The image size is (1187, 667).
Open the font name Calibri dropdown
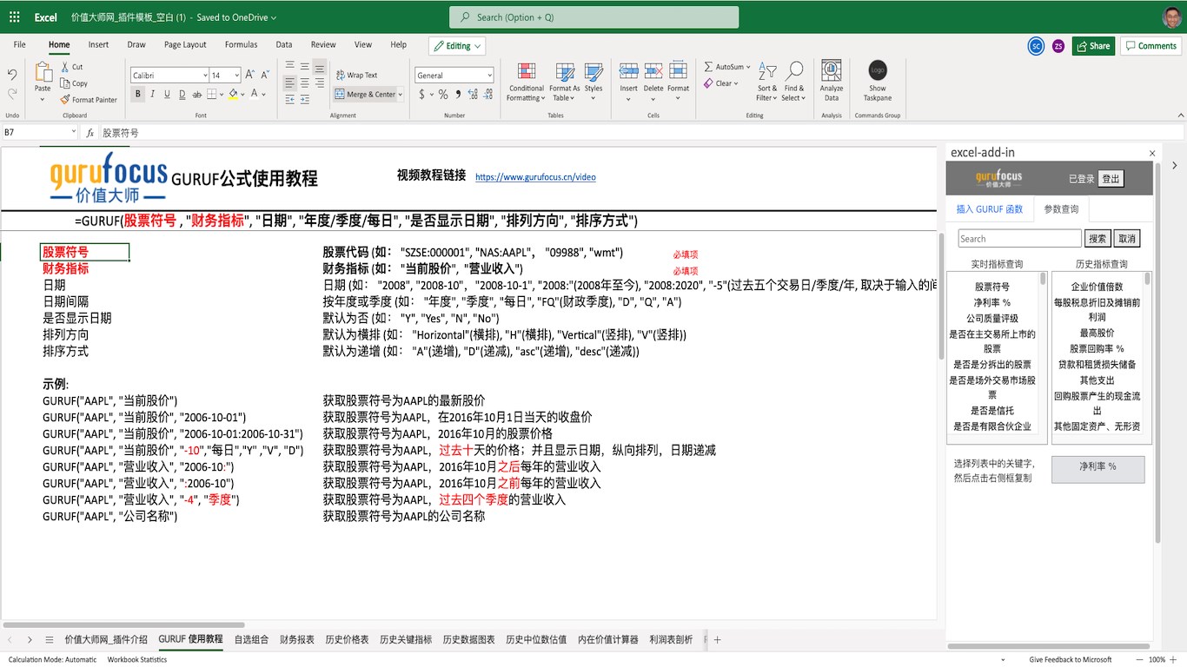click(205, 76)
